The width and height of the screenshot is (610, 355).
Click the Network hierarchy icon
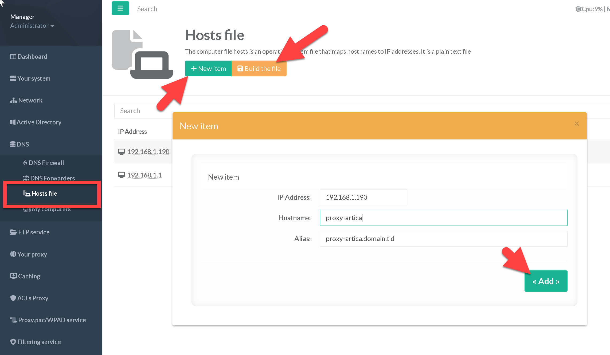pos(13,100)
